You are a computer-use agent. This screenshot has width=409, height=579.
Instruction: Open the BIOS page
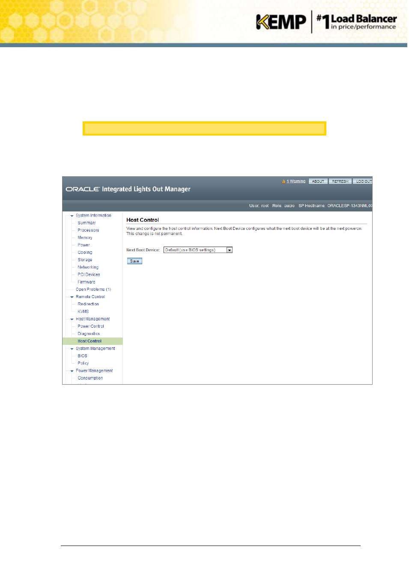pos(82,356)
